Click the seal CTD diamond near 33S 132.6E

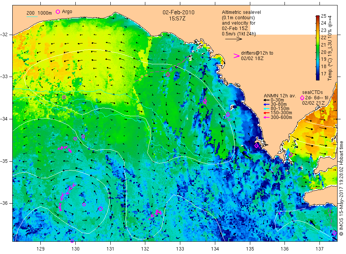click(168, 74)
